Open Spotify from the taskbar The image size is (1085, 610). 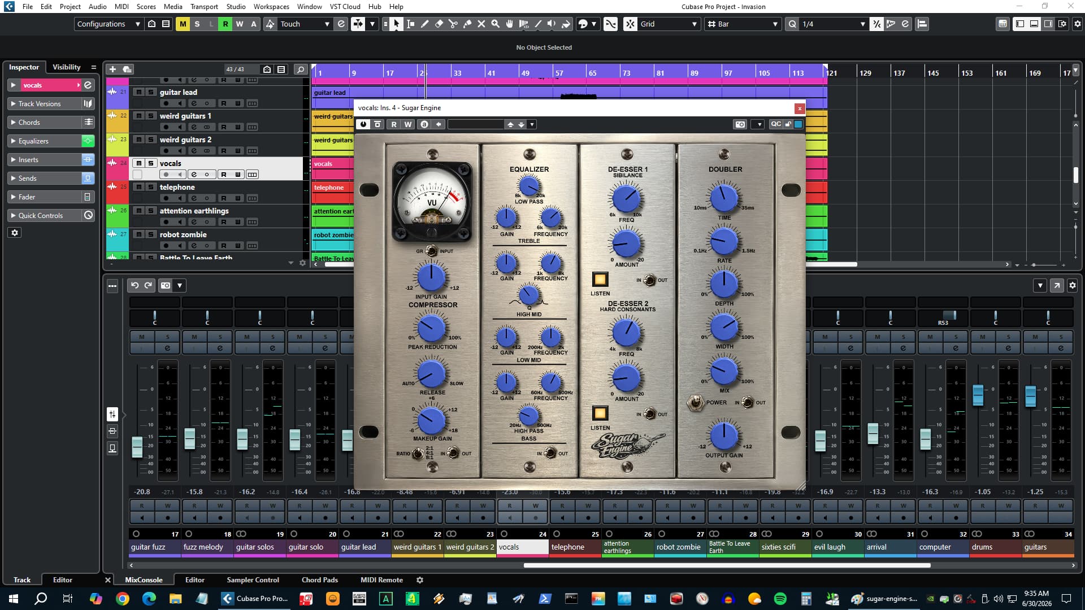[x=780, y=599]
